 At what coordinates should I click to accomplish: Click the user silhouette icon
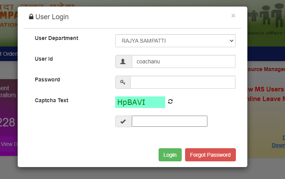[123, 61]
